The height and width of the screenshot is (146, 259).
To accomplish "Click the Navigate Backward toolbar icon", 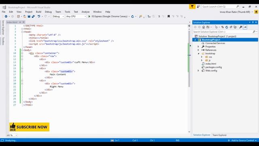I will pyautogui.click(x=6, y=16).
